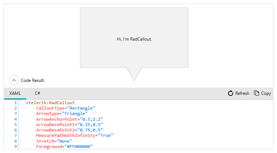
Task: Click the 'Hi, I'm RadCallout.' text
Action: (134, 39)
